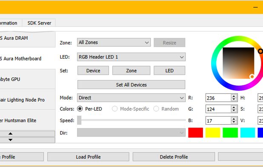Viewport: 263px width, 167px height.
Task: Click the Save Profile button
Action: [22, 157]
